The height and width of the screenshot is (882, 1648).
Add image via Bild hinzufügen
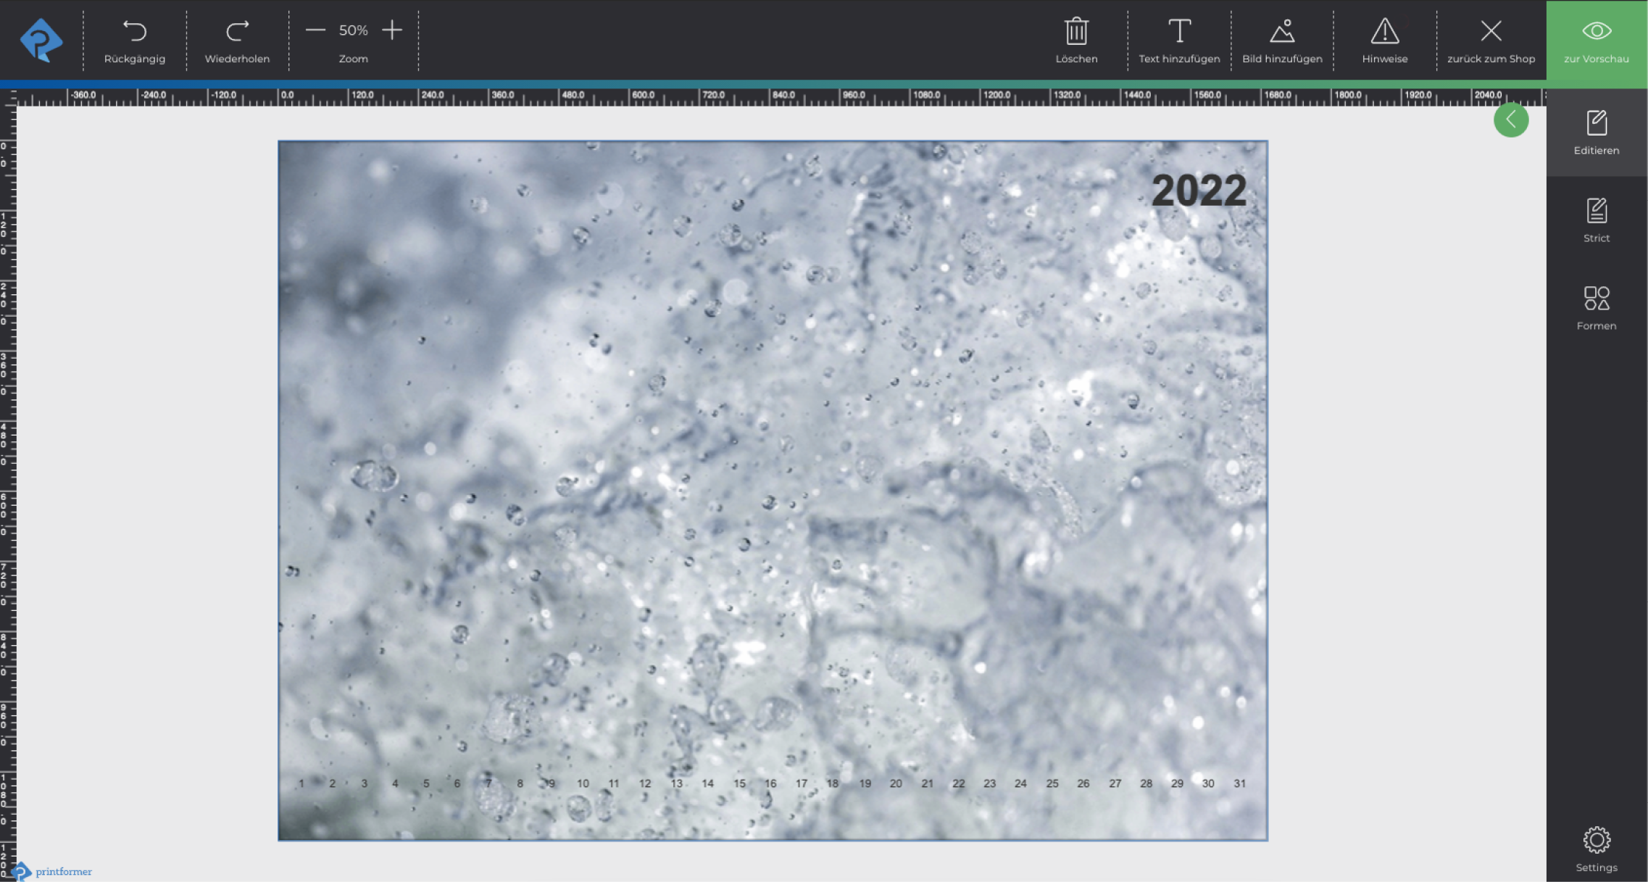pos(1282,41)
